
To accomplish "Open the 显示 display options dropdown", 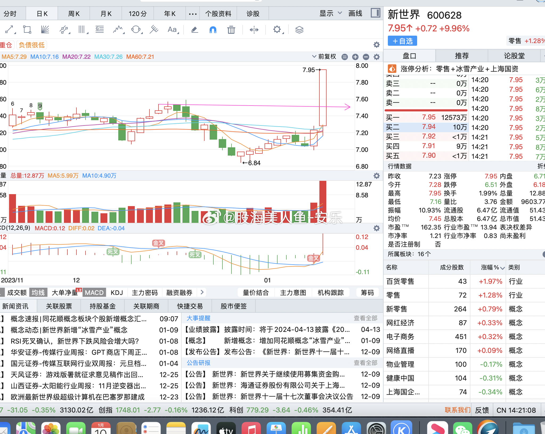I will pos(330,13).
